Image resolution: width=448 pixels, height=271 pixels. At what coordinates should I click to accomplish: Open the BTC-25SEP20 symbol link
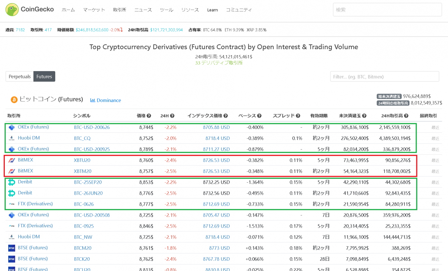click(88, 182)
